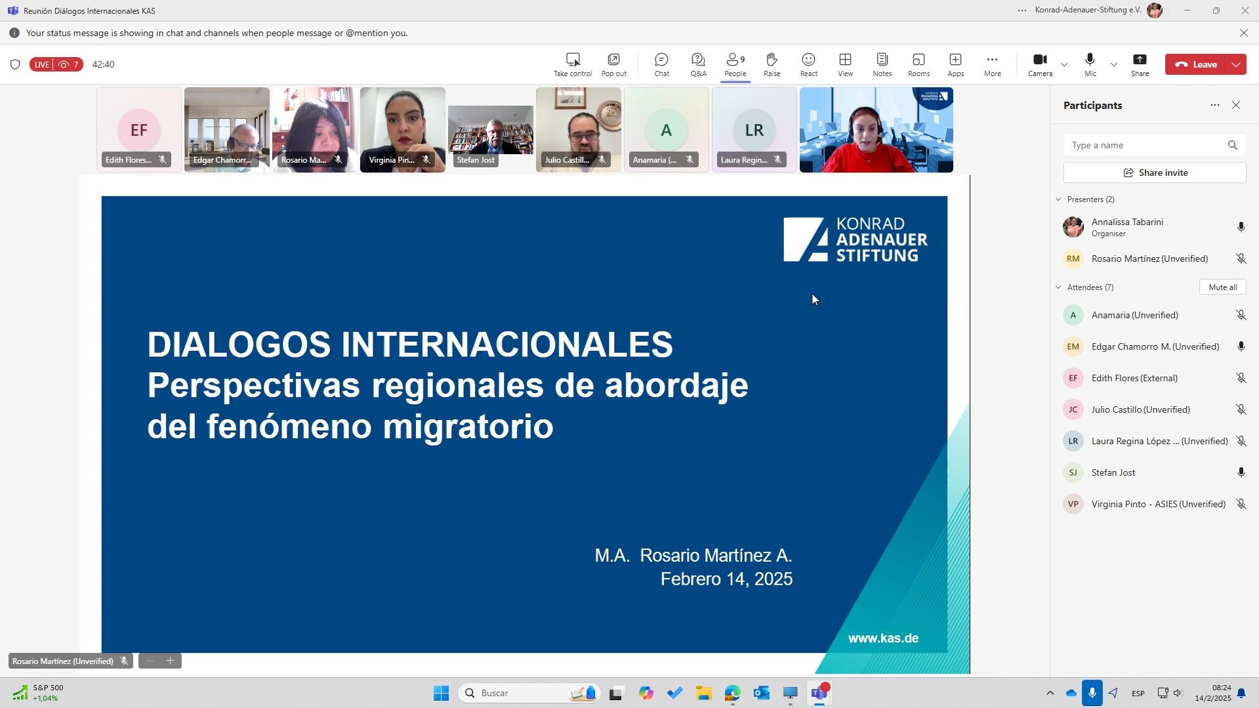1259x708 pixels.
Task: Open breakout Rooms
Action: [918, 64]
